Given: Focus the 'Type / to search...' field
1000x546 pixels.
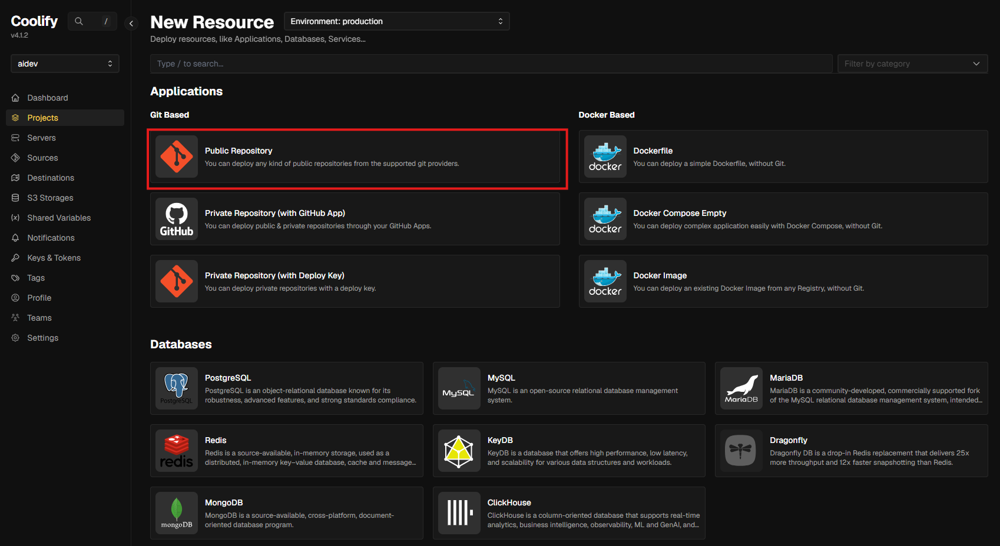Looking at the screenshot, I should pyautogui.click(x=491, y=64).
